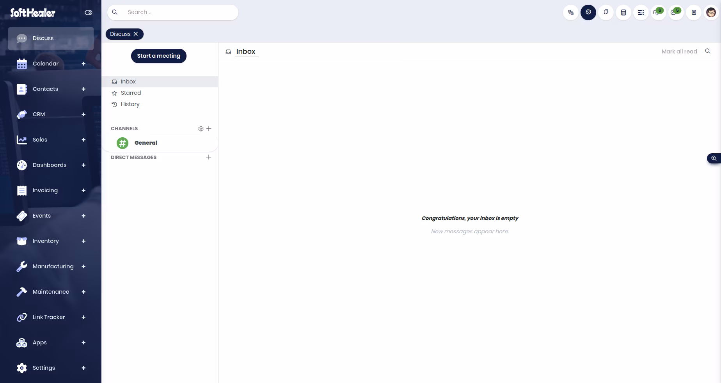The width and height of the screenshot is (721, 383).
Task: Expand the Inventory plus button
Action: click(83, 241)
